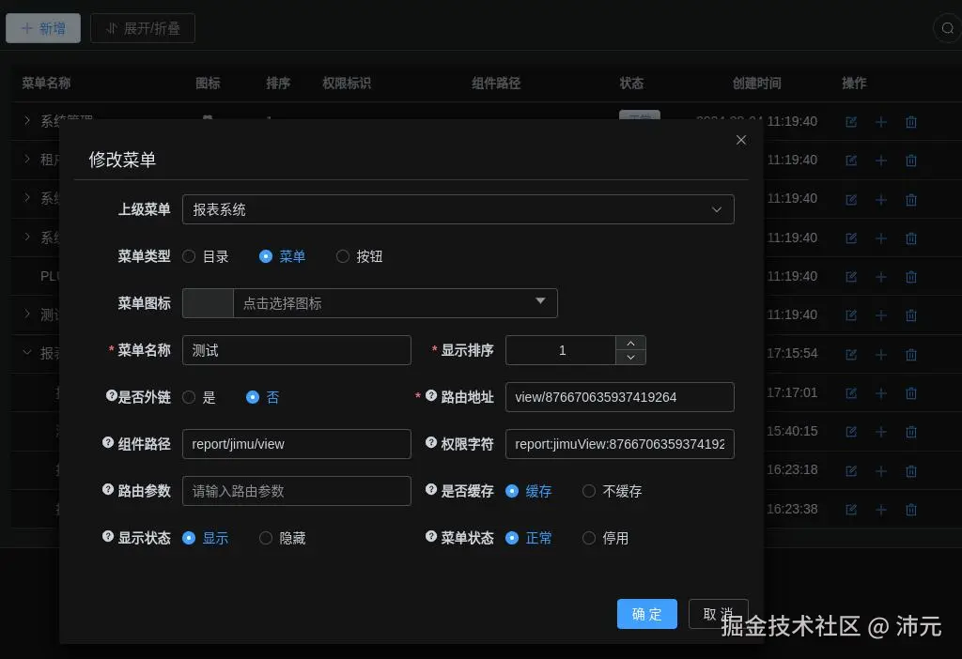
Task: Click the 展开/折叠 button
Action: pos(143,28)
